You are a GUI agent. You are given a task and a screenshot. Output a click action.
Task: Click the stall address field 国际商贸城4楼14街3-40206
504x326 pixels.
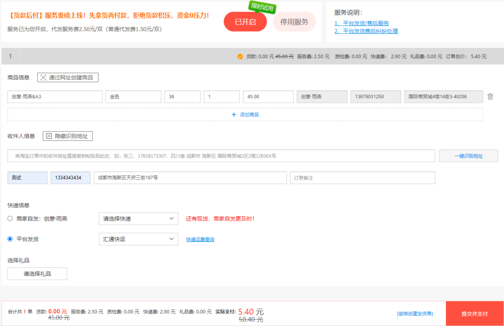443,97
